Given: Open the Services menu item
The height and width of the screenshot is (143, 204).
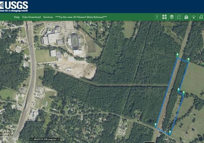Looking at the screenshot, I should click(x=48, y=17).
